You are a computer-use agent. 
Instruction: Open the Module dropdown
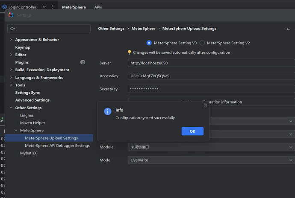(x=211, y=147)
